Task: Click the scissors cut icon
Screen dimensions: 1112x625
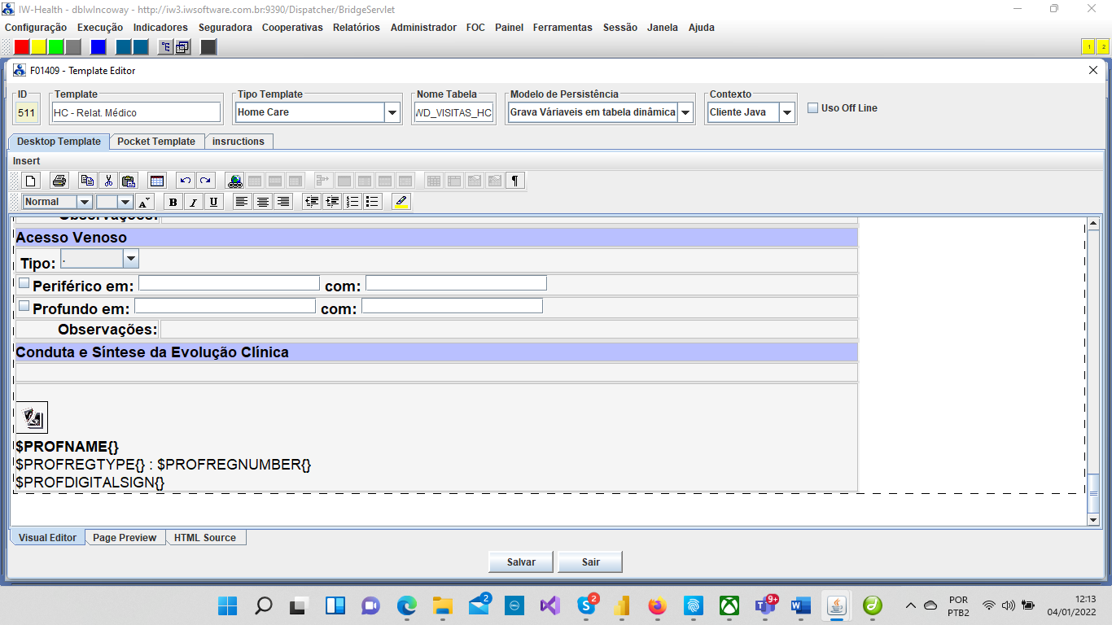Action: click(108, 181)
